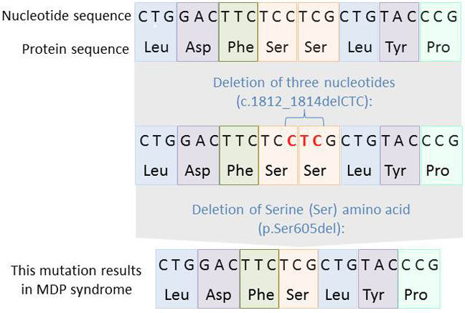
Task: Select the CCG codon in the bottom row
Action: point(419,264)
